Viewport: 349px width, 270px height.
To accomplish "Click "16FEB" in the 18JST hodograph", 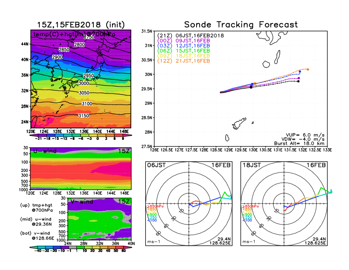I will pyautogui.click(x=316, y=165).
